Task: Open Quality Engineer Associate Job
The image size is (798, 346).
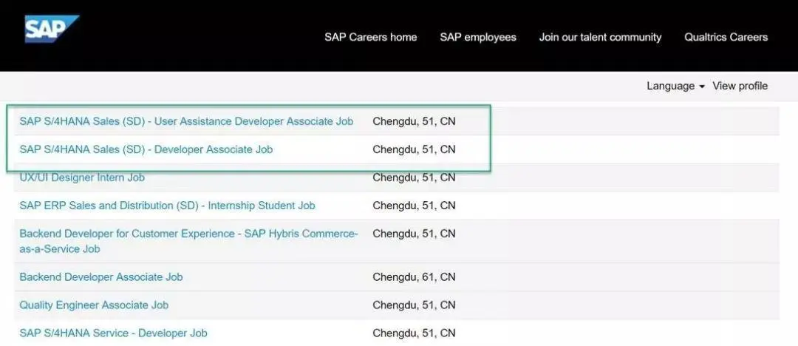Action: coord(94,305)
